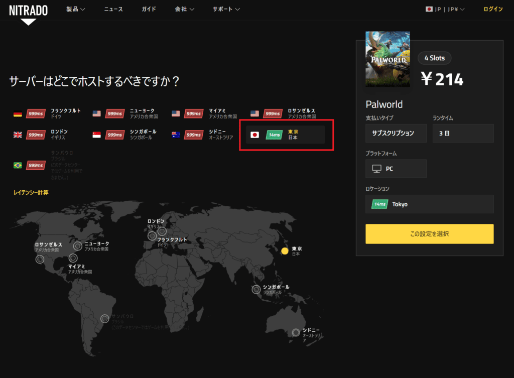This screenshot has height=378, width=514.
Task: Open the 支払いタイプ サブスクリプション dropdown
Action: [396, 133]
